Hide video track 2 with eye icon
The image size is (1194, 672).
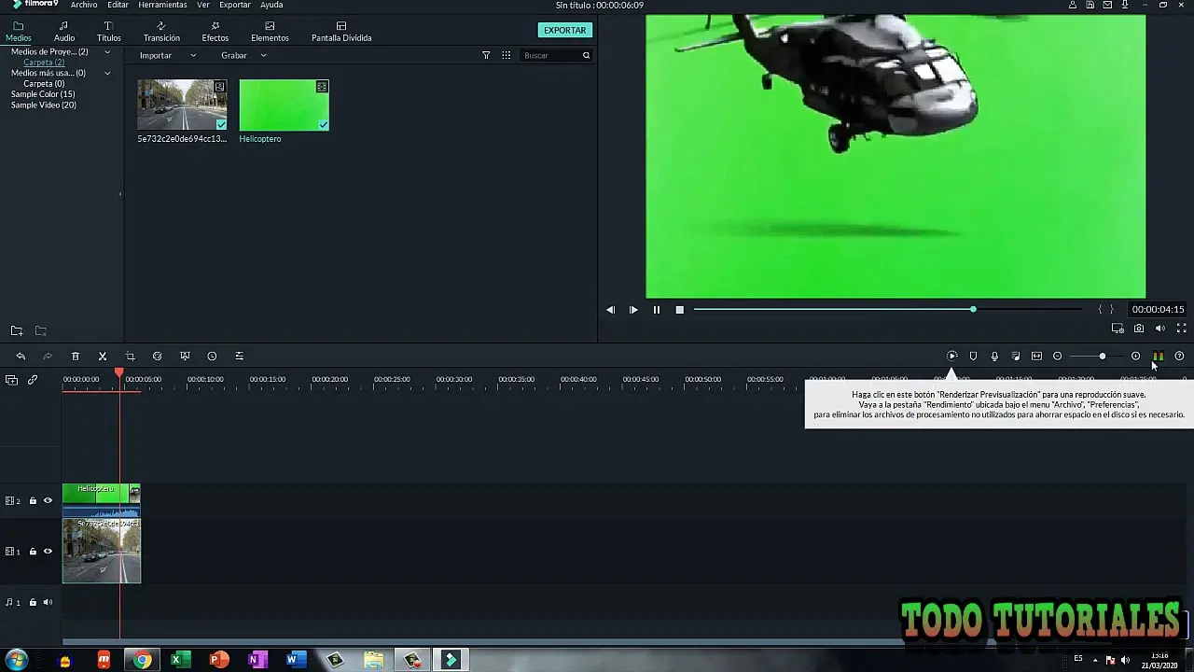pyautogui.click(x=48, y=501)
